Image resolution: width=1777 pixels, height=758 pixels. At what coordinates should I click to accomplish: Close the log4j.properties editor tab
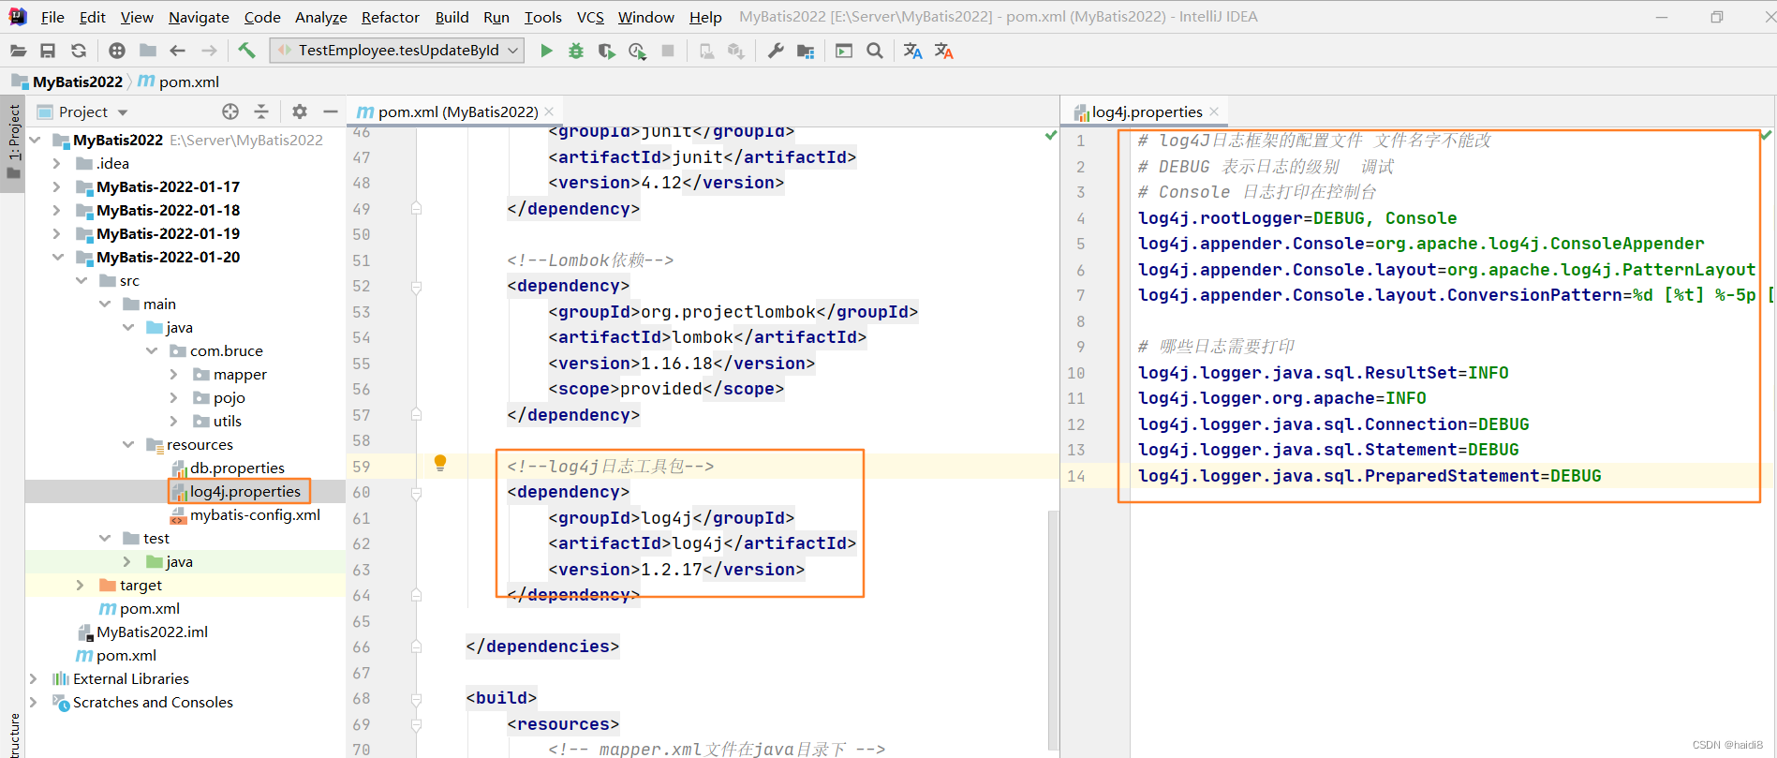1214,111
